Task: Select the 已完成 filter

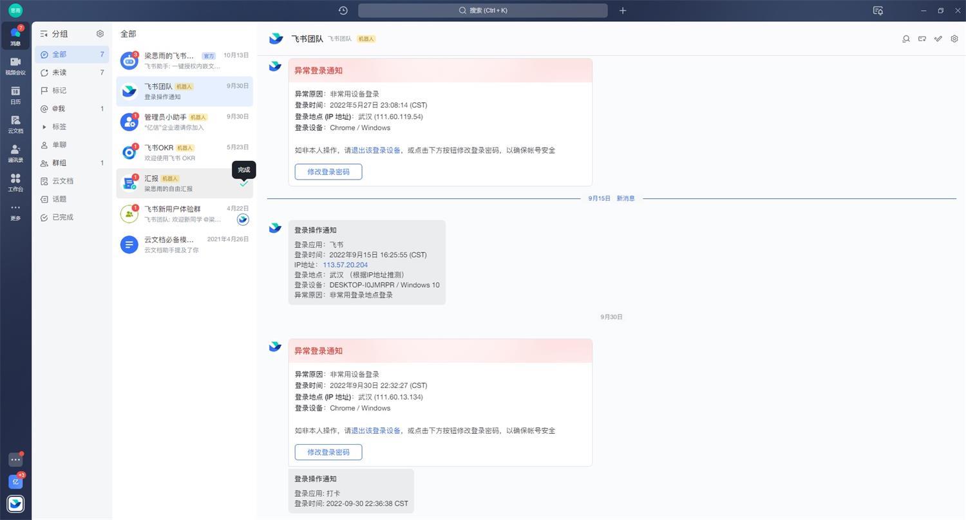Action: (71, 217)
